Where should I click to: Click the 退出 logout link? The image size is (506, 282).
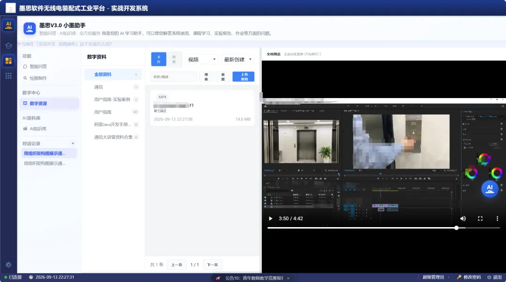495,277
